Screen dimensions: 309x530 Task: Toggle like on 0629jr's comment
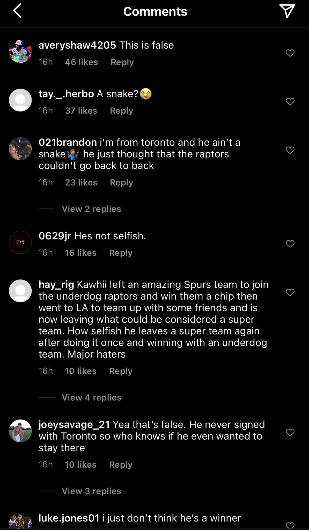point(290,243)
